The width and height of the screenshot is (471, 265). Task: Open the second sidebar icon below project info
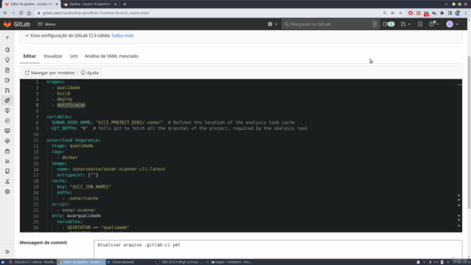coord(7,60)
